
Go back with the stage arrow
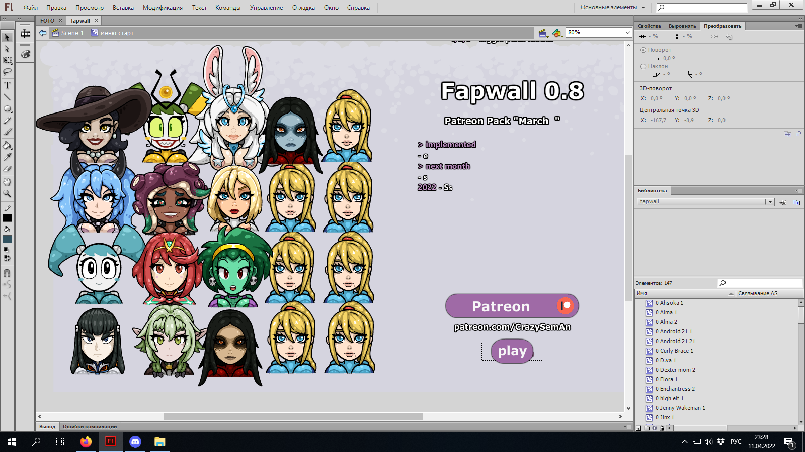pyautogui.click(x=43, y=33)
